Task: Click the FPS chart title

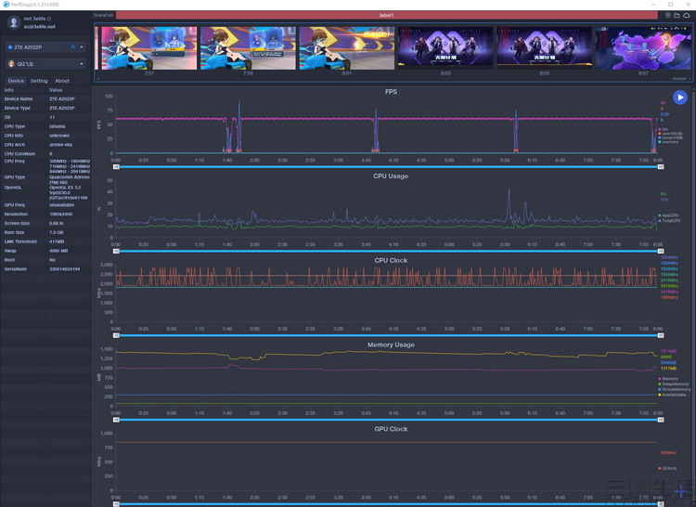Action: pos(391,92)
